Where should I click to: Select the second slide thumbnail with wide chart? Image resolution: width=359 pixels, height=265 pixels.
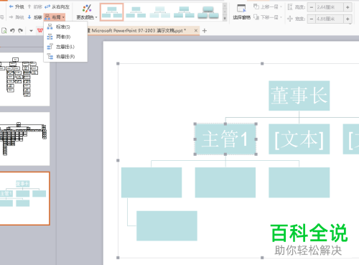tap(24, 139)
